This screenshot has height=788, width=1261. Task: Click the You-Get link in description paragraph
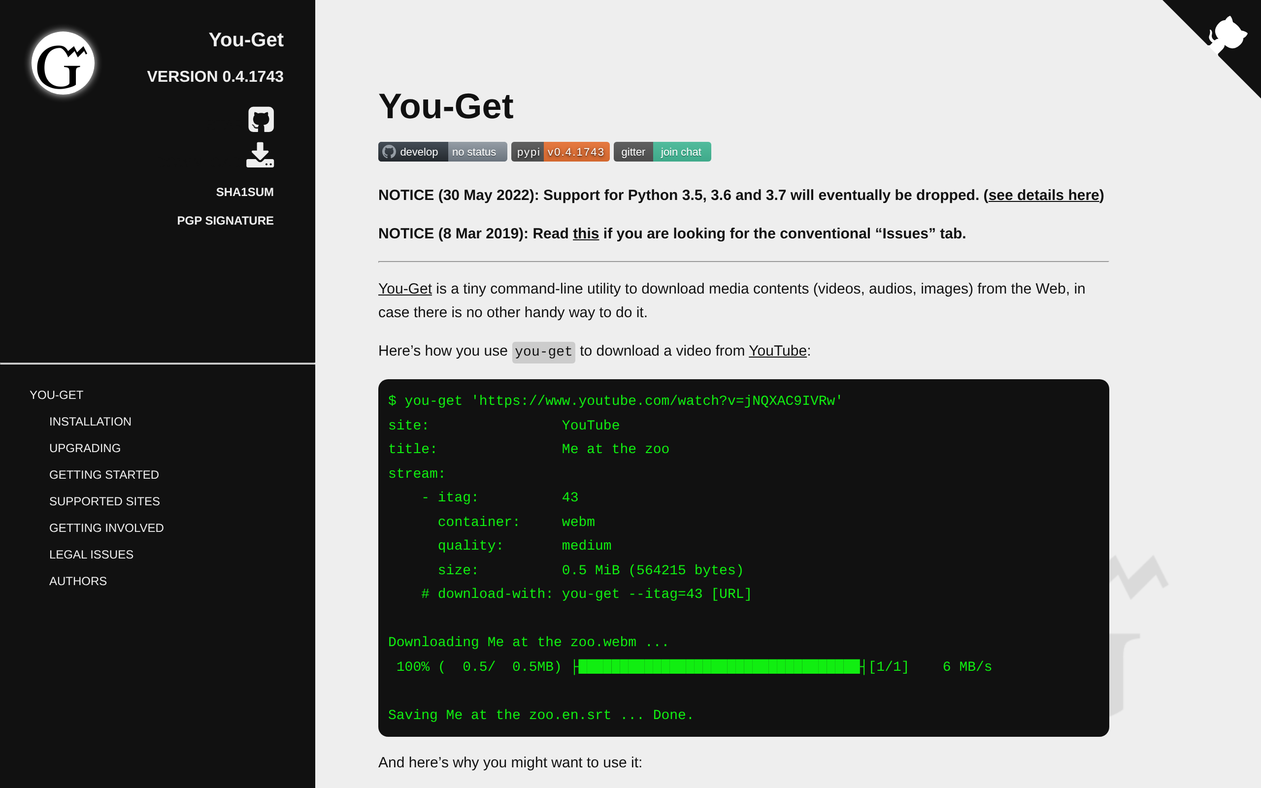tap(405, 288)
